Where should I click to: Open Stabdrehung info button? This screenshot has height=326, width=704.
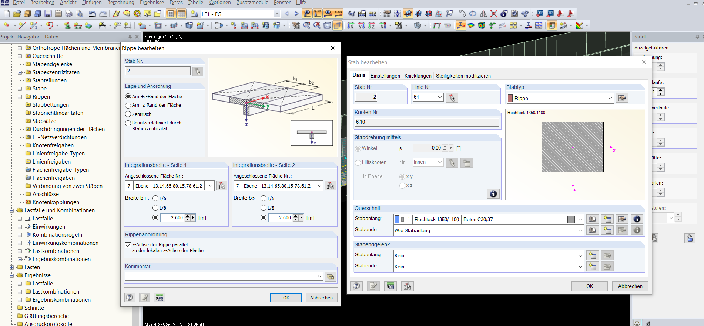(493, 194)
